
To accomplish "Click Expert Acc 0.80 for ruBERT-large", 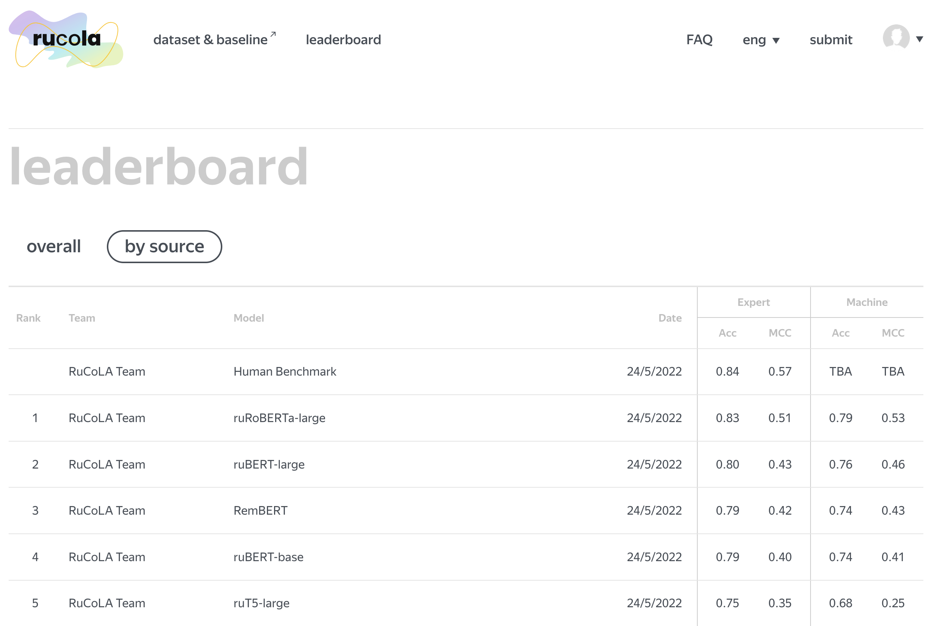I will [x=727, y=464].
